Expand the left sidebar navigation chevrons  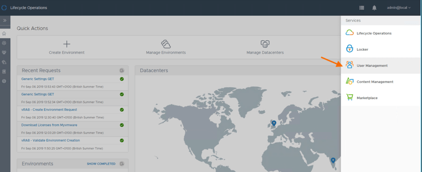pyautogui.click(x=5, y=20)
